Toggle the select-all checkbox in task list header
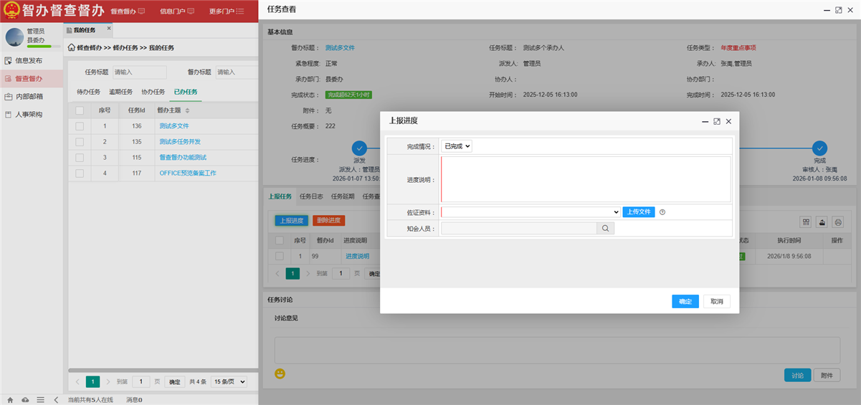 click(80, 110)
